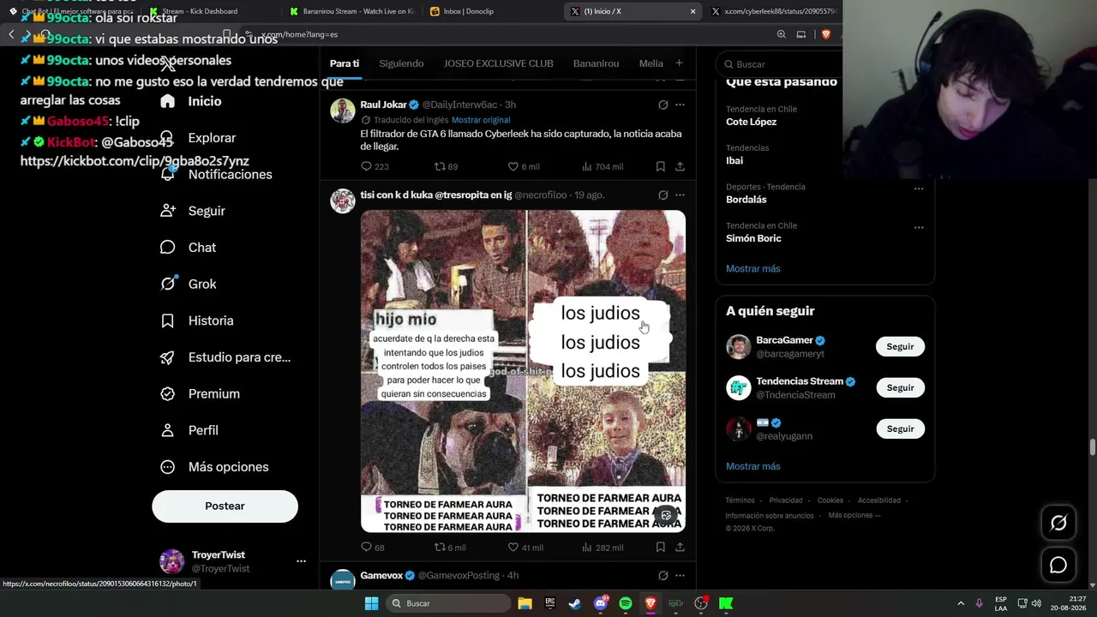
Task: Open Estudio para creadores rocket icon
Action: (x=168, y=357)
